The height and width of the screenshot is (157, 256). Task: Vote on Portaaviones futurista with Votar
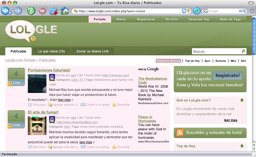(x=16, y=83)
